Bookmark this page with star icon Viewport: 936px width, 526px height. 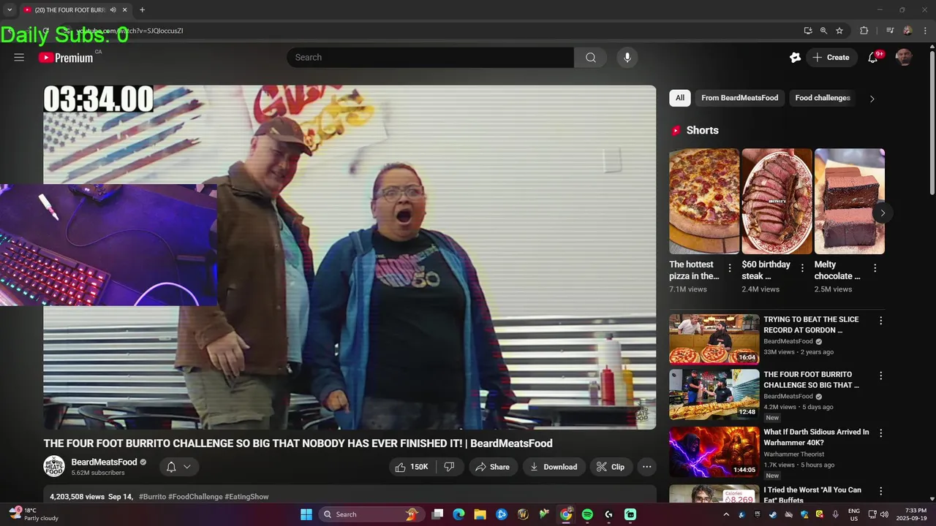pyautogui.click(x=839, y=31)
